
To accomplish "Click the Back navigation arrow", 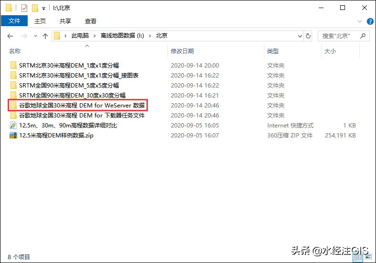I will click(10, 36).
